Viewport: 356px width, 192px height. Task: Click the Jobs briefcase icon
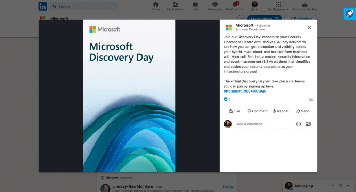pos(195,4)
